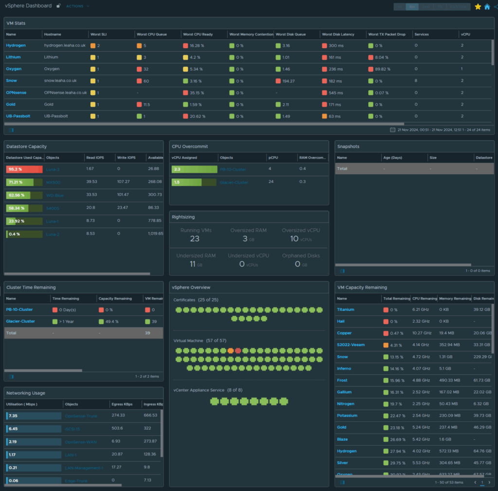Image resolution: width=498 pixels, height=491 pixels.
Task: Open Glacier-Cluster link in CPU Overcommit
Action: (234, 182)
